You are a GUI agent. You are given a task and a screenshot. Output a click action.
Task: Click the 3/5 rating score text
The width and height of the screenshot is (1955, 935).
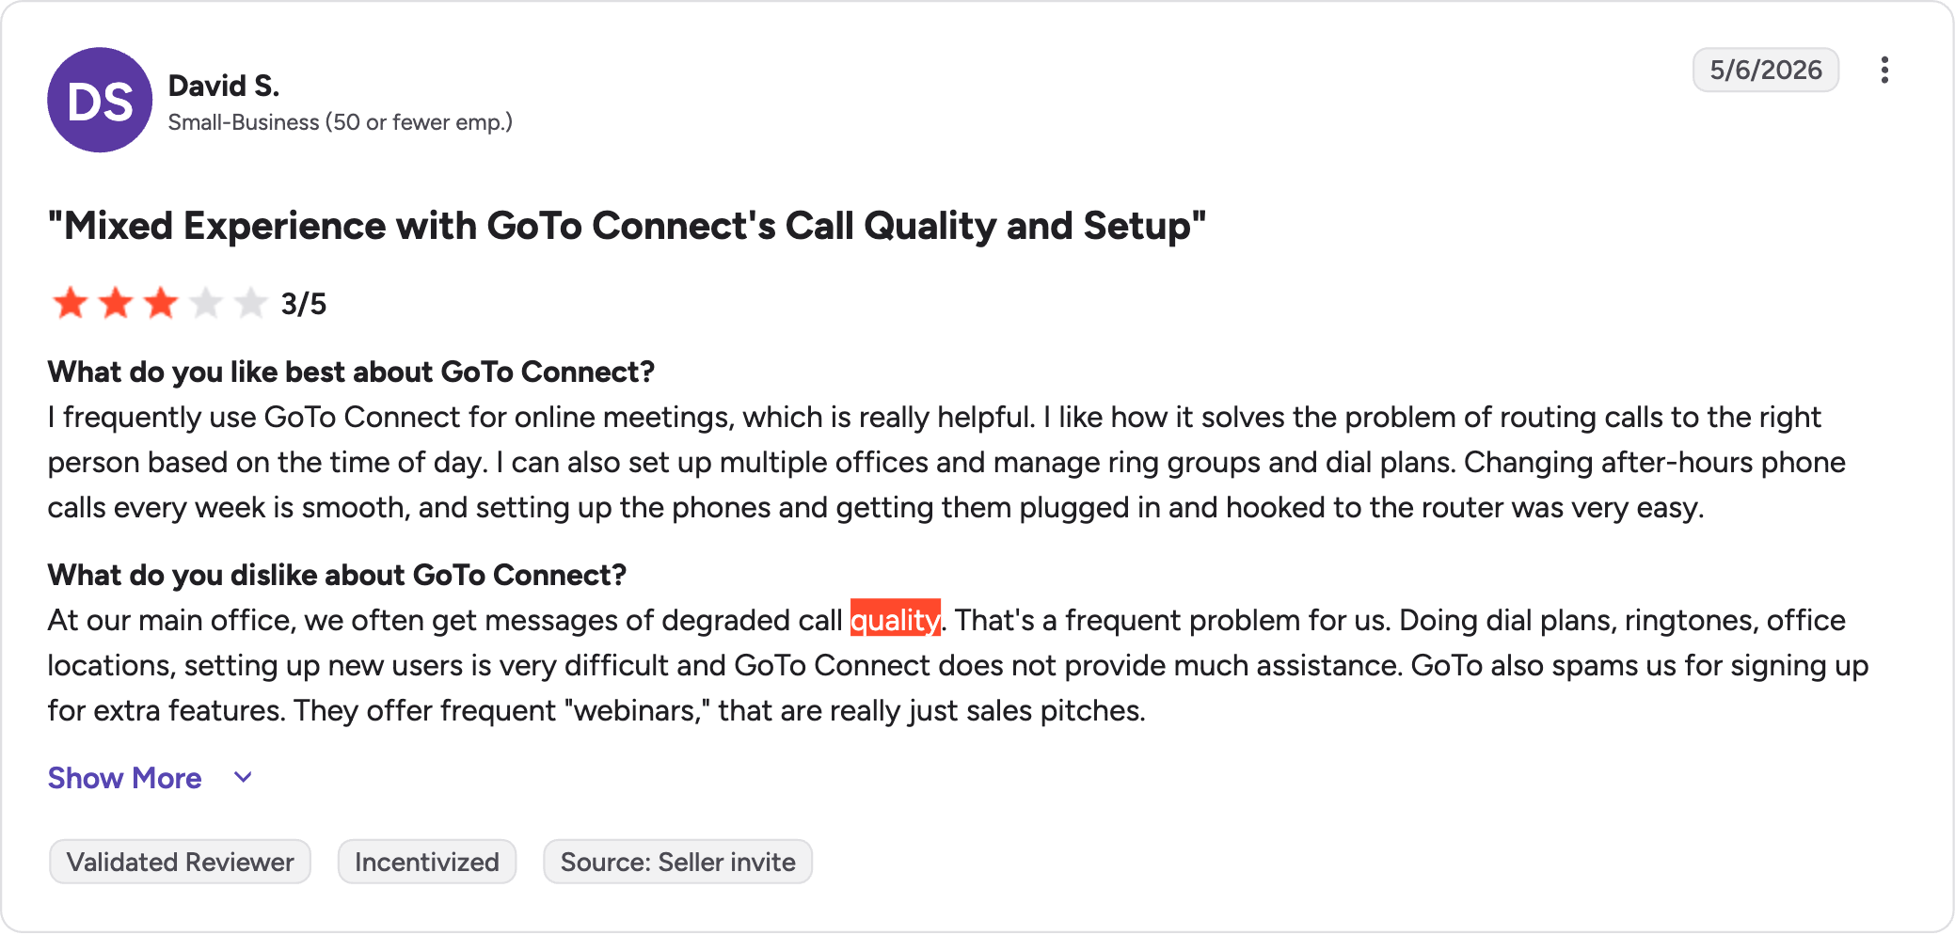pyautogui.click(x=304, y=304)
